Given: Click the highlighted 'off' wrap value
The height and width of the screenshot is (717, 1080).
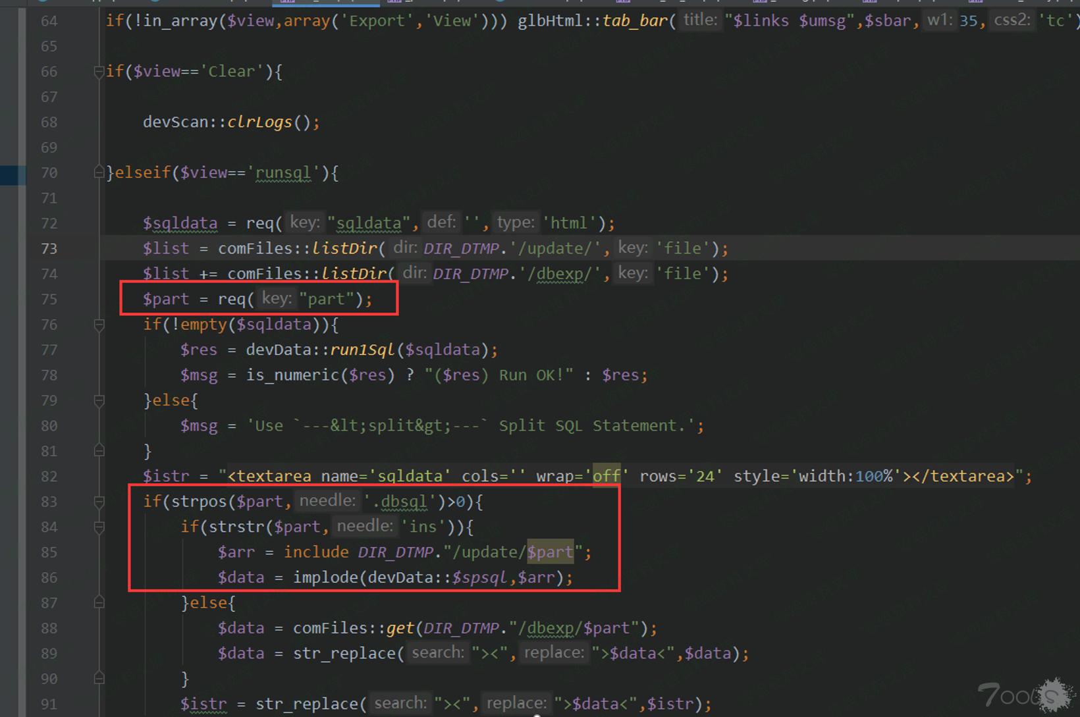Looking at the screenshot, I should tap(606, 477).
